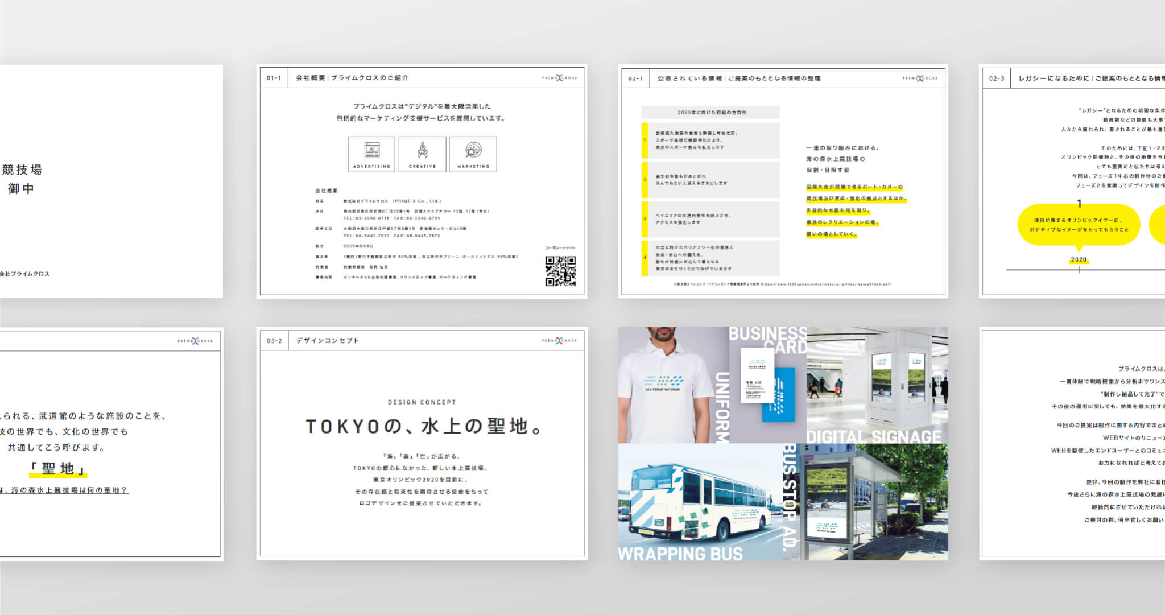1165x615 pixels.
Task: Click the PRIME X CROSS logo on slide 01-1
Action: (x=559, y=78)
